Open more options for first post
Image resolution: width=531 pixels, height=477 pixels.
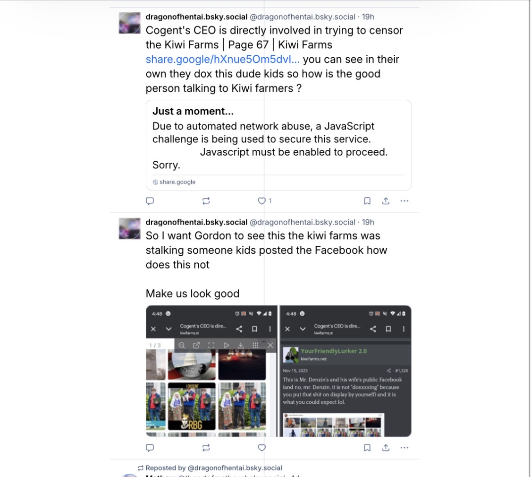tap(405, 201)
